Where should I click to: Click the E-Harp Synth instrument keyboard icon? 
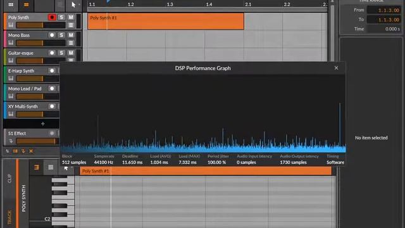(11, 79)
